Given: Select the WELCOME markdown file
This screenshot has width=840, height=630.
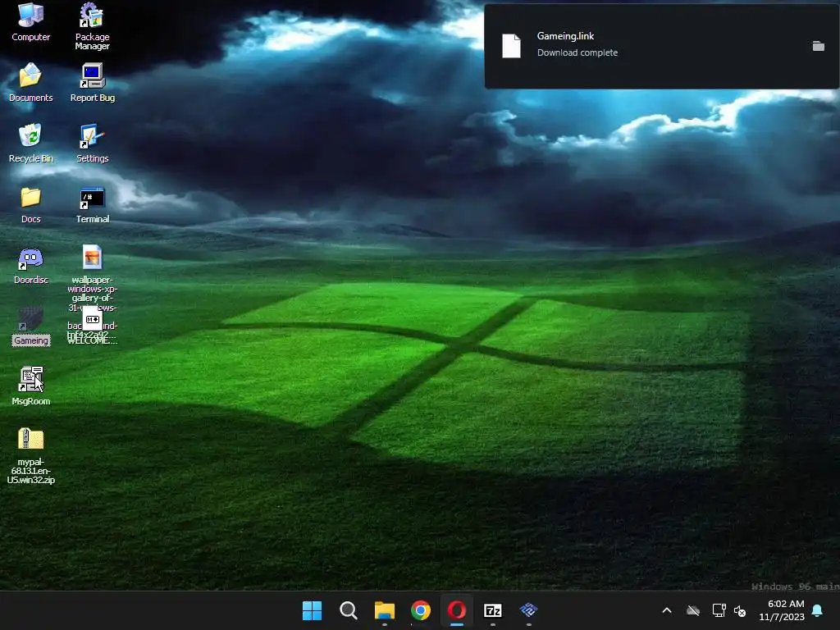Looking at the screenshot, I should pyautogui.click(x=92, y=325).
